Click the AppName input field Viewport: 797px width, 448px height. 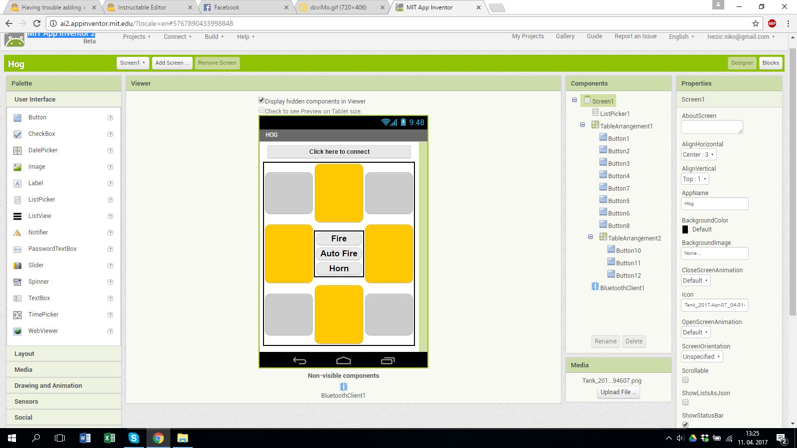714,204
